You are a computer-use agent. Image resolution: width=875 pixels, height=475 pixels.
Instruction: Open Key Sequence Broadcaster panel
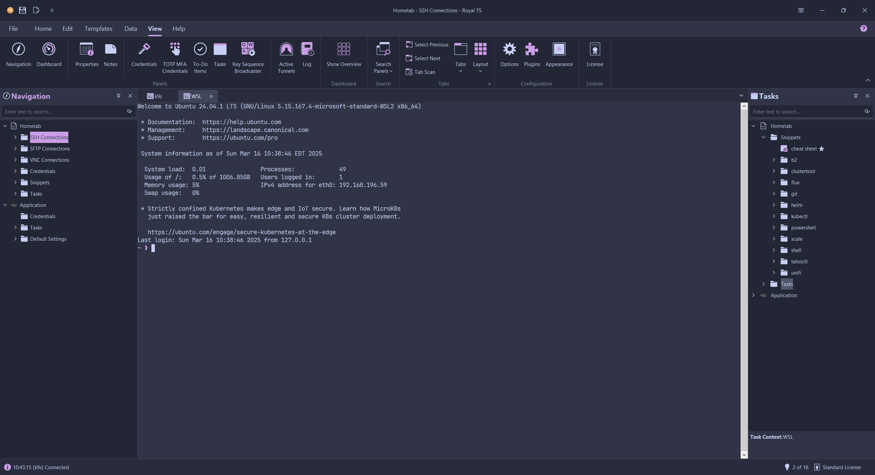[248, 57]
